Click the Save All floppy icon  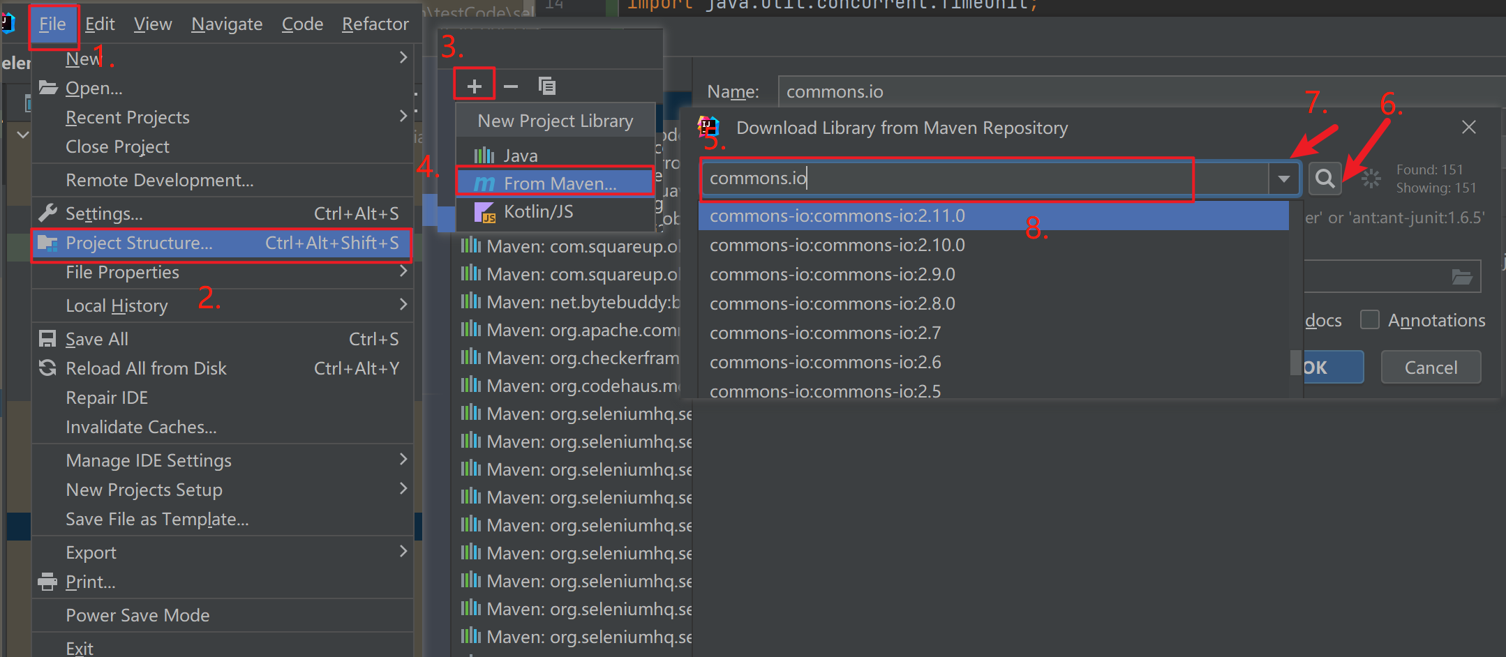[x=47, y=339]
